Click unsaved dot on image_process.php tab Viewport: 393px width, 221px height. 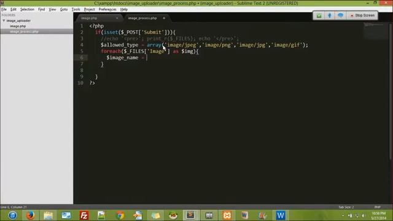pos(164,18)
